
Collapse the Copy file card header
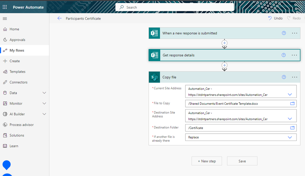tap(224, 77)
